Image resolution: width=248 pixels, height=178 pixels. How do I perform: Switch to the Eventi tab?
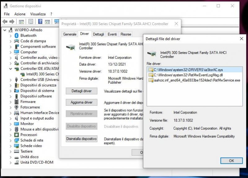click(112, 34)
